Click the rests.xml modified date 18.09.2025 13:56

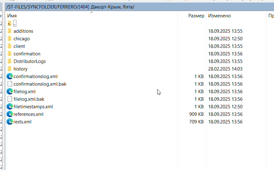(x=225, y=122)
